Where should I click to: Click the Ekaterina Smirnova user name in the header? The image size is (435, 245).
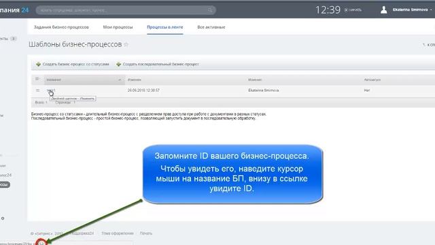click(410, 10)
